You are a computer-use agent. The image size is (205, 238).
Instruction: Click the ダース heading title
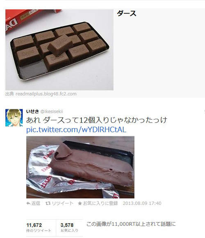click(x=127, y=14)
